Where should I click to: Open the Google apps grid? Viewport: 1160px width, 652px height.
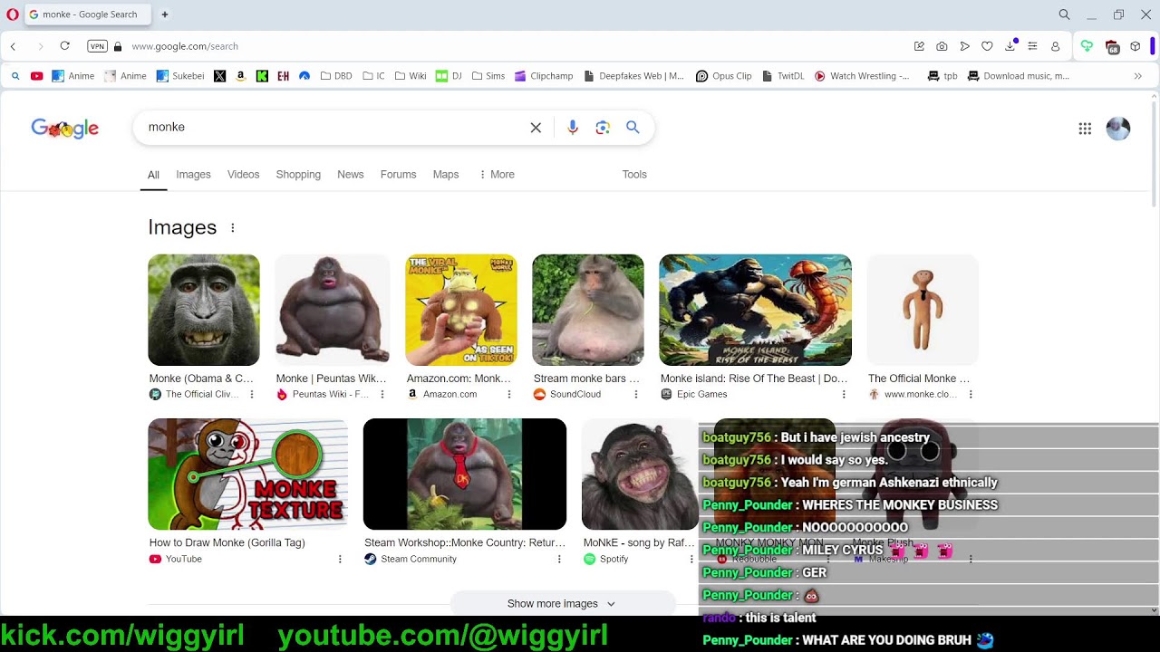1085,129
